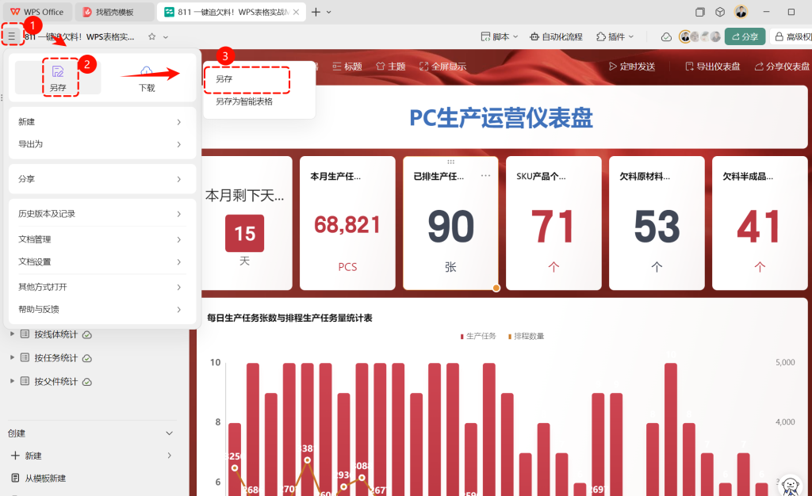Click 定时发送 scheduled send
This screenshot has width=812, height=496.
[x=632, y=67]
